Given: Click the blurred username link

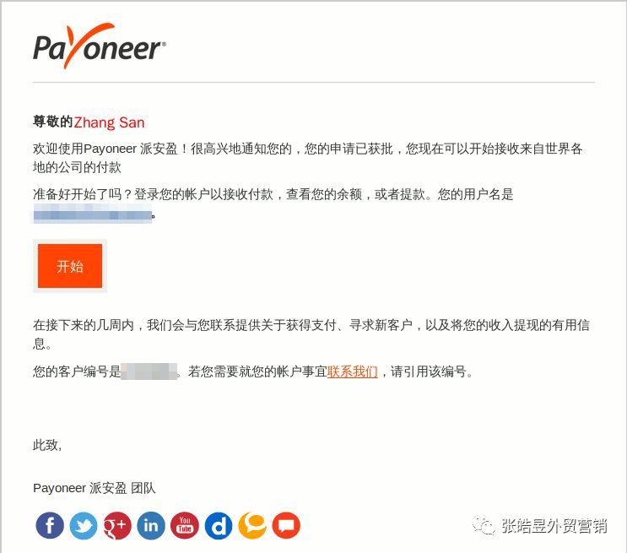Looking at the screenshot, I should pyautogui.click(x=92, y=214).
